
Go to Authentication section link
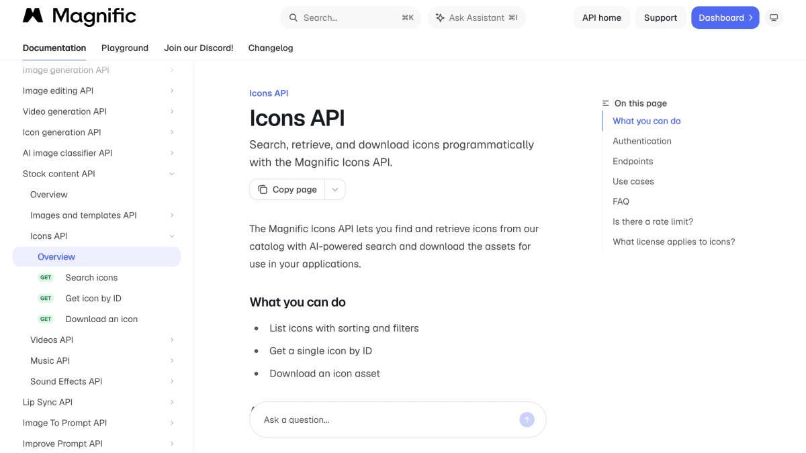[x=642, y=141]
